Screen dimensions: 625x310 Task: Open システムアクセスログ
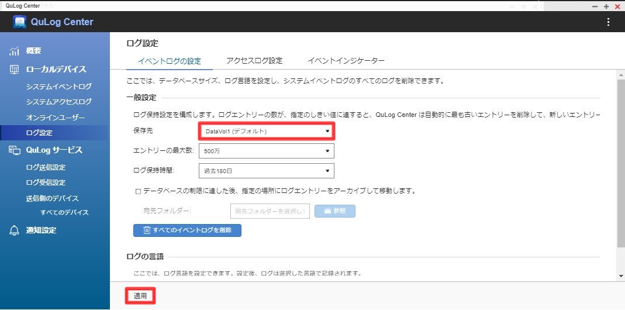(x=58, y=102)
